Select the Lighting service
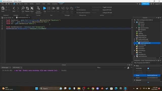Viewport: 162px width, 91px height. (140, 34)
